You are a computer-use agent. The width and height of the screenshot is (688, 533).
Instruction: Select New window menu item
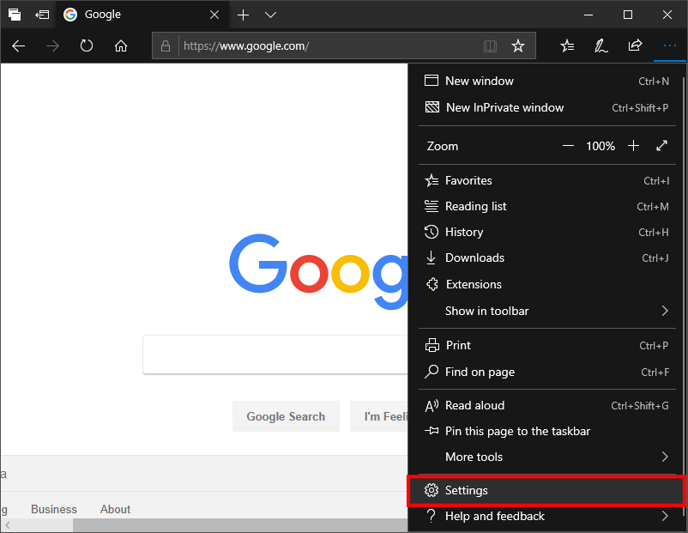click(546, 81)
